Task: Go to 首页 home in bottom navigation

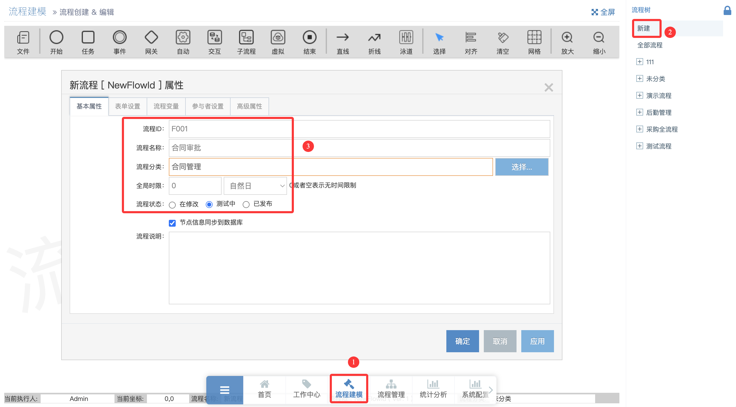Action: pyautogui.click(x=265, y=389)
